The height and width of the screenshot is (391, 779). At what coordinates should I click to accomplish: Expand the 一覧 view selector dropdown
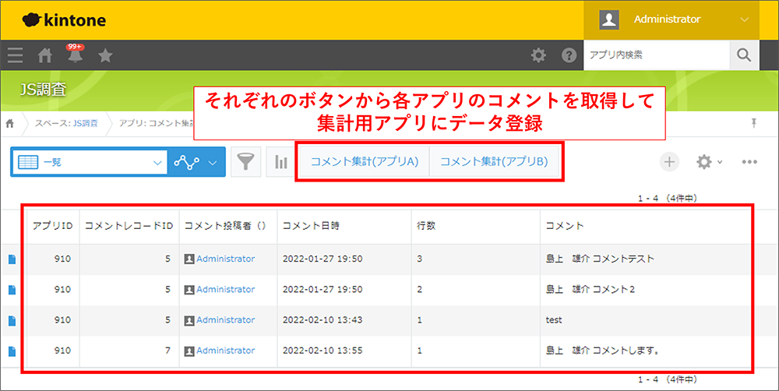point(89,162)
